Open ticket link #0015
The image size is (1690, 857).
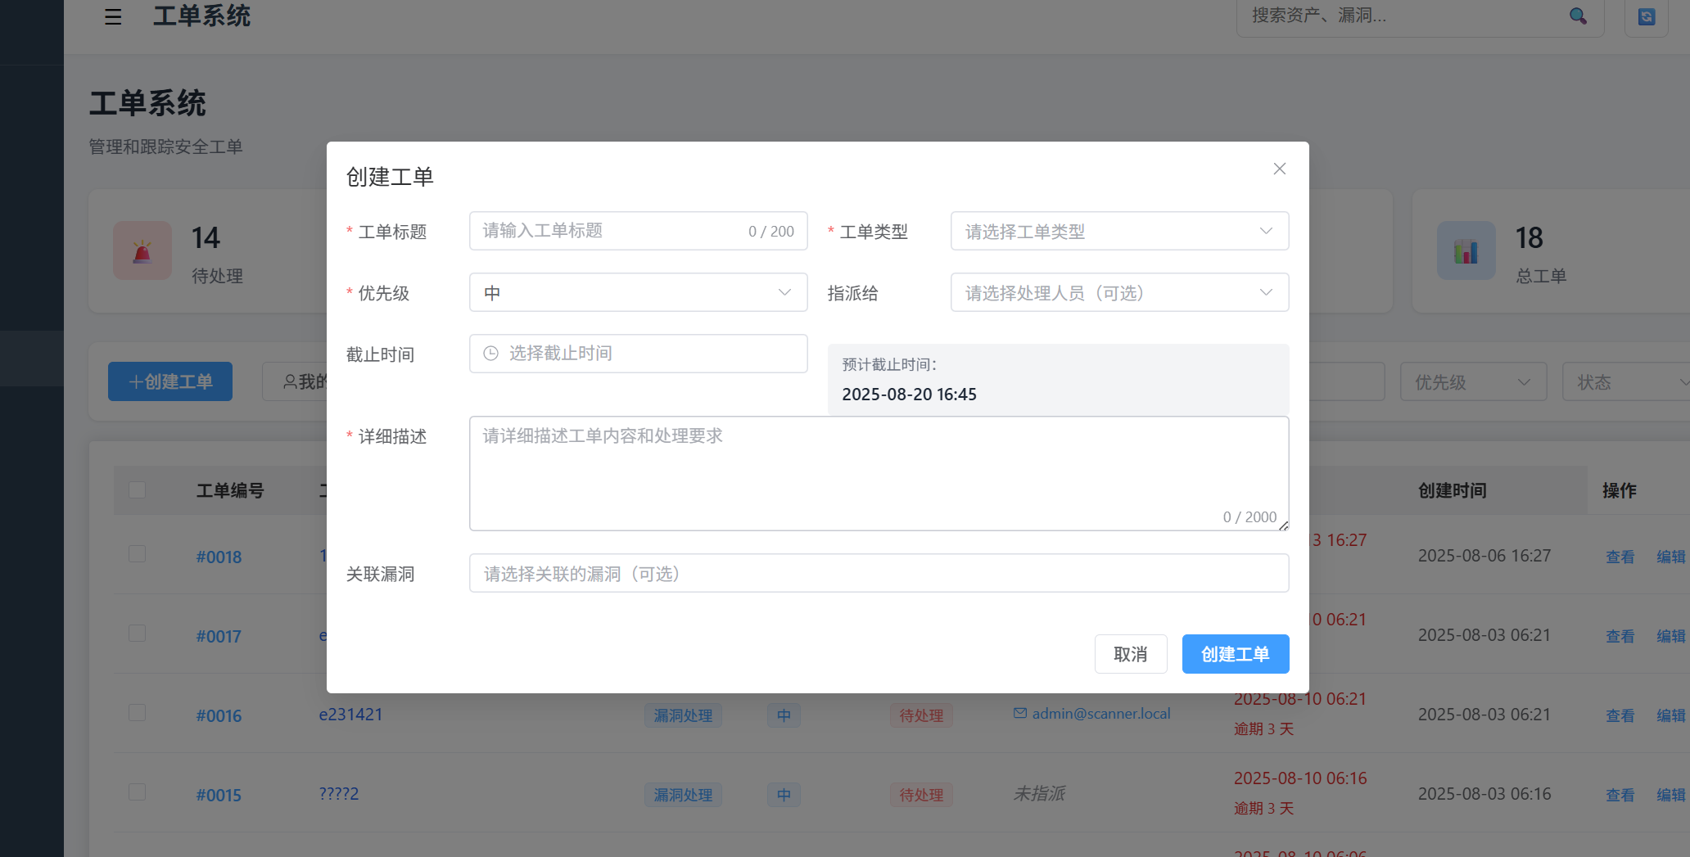point(219,795)
